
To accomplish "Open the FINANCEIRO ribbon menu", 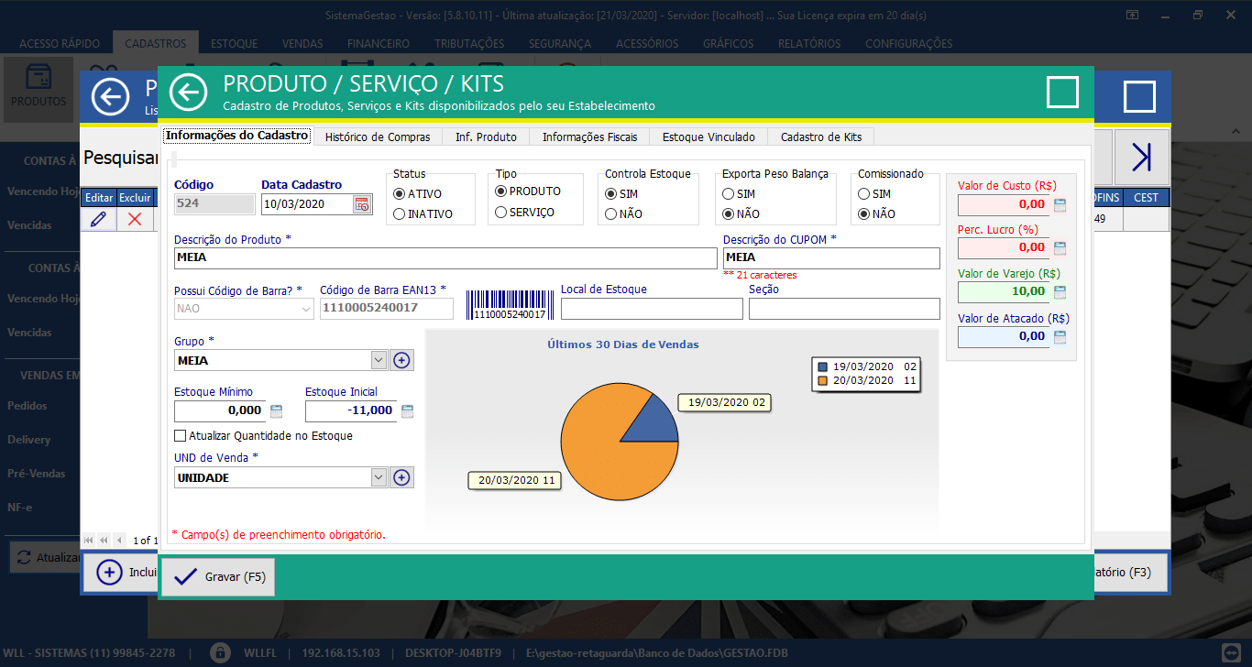I will [x=379, y=43].
